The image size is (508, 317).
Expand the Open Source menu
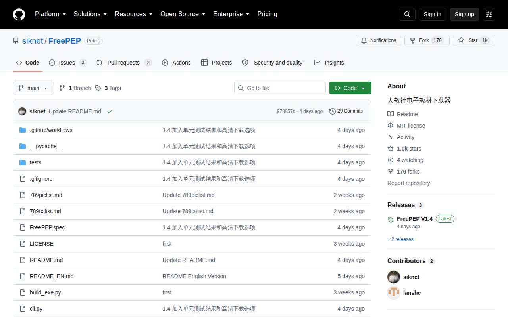[183, 14]
